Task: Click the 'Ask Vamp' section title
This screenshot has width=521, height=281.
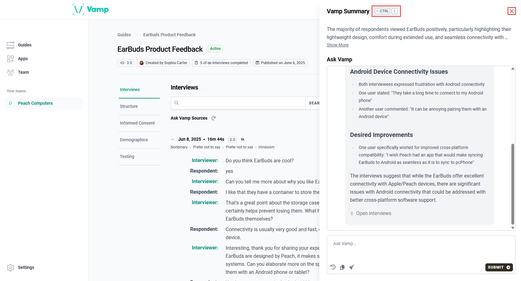Action: (339, 59)
